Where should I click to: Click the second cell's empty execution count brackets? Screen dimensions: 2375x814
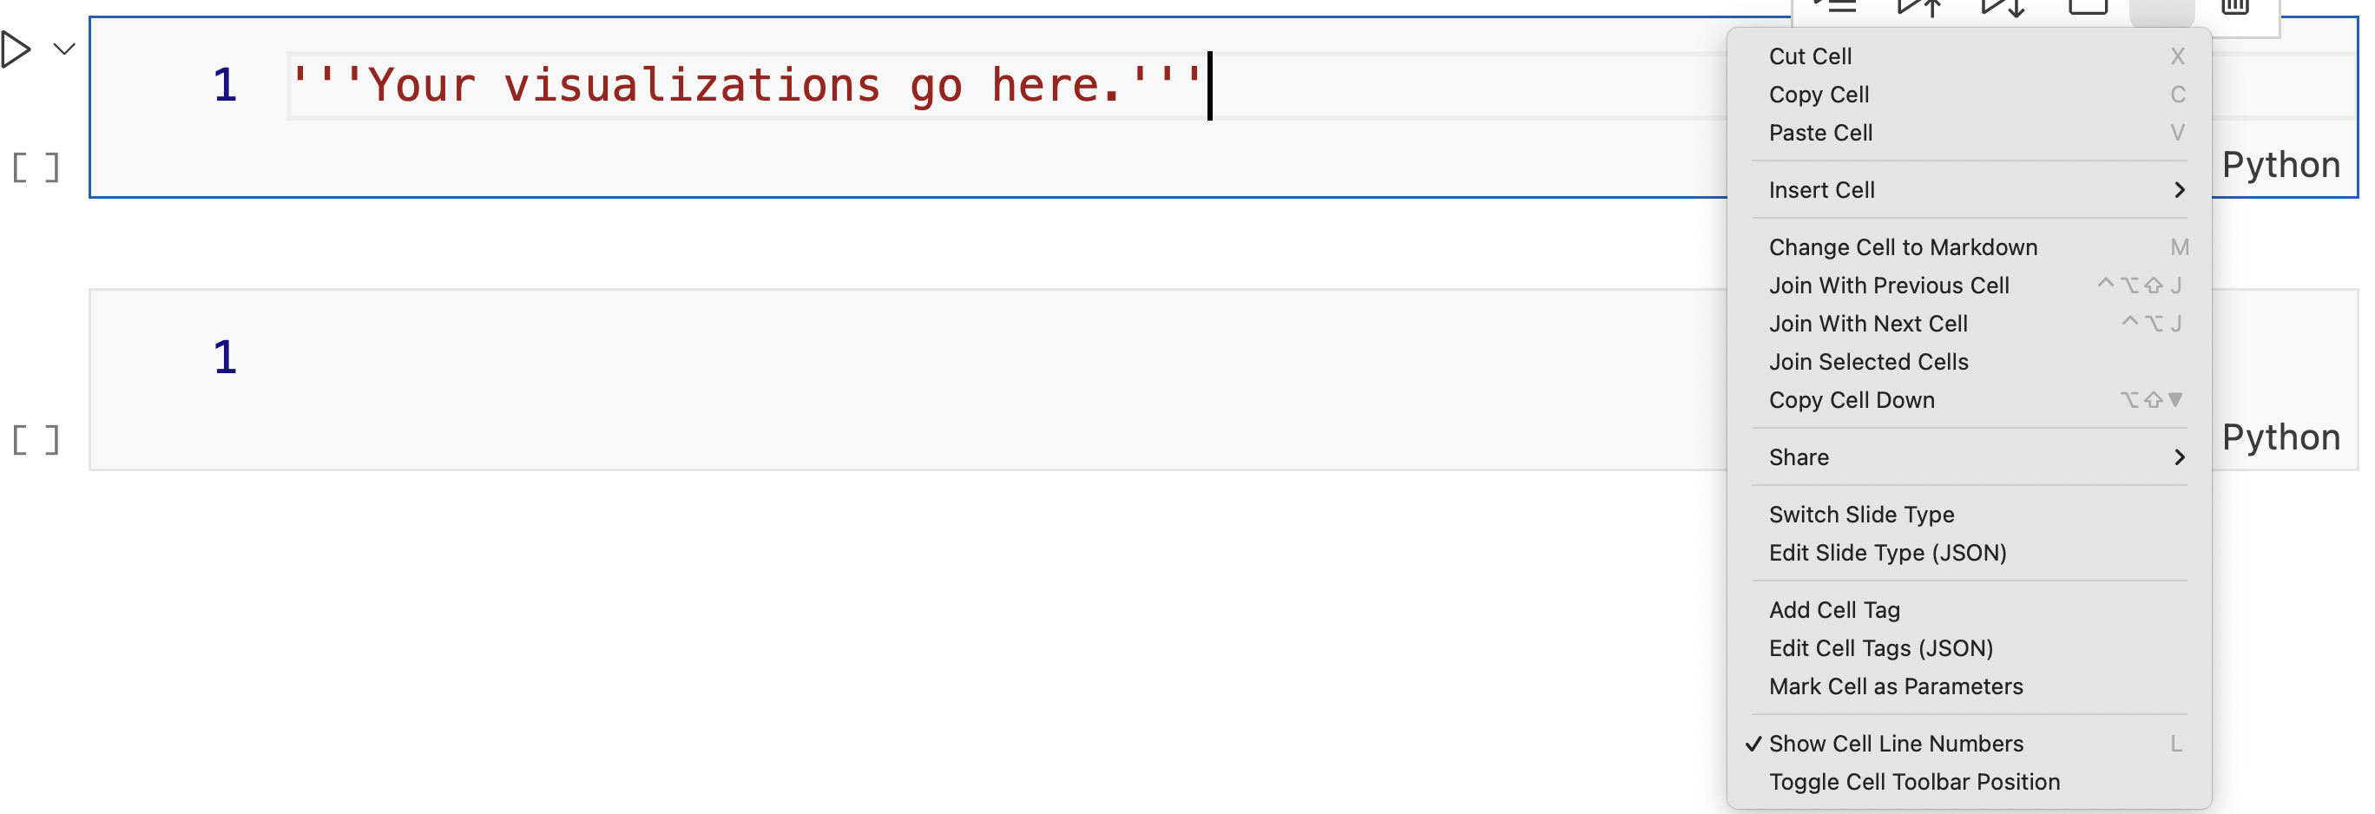coord(36,440)
